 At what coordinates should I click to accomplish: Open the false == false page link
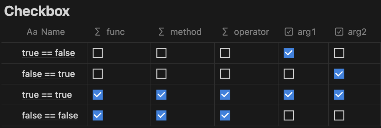tap(50, 115)
